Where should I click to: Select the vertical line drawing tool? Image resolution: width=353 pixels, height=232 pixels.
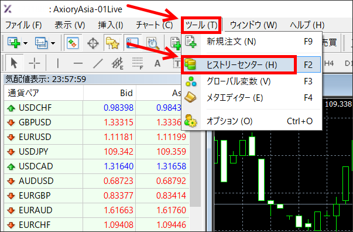pyautogui.click(x=58, y=63)
